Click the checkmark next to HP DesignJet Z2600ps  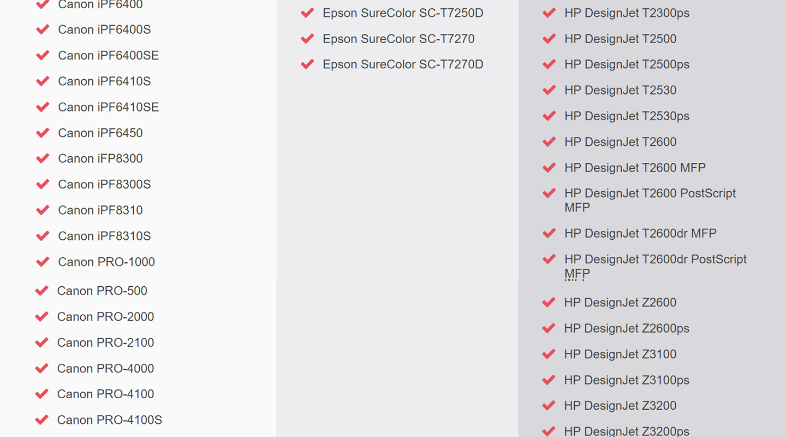[x=549, y=328]
